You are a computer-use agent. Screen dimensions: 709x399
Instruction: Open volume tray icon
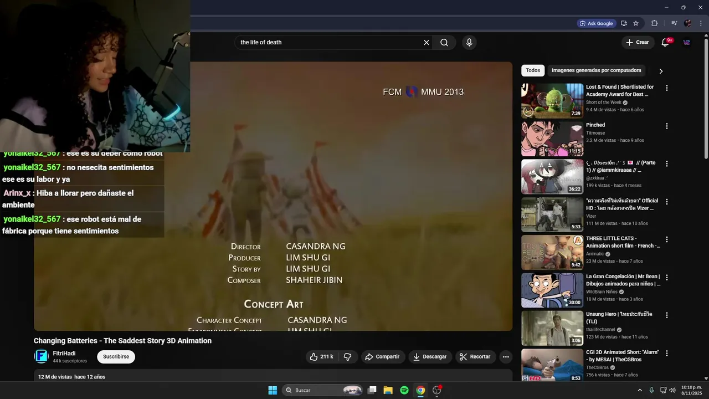click(672, 390)
